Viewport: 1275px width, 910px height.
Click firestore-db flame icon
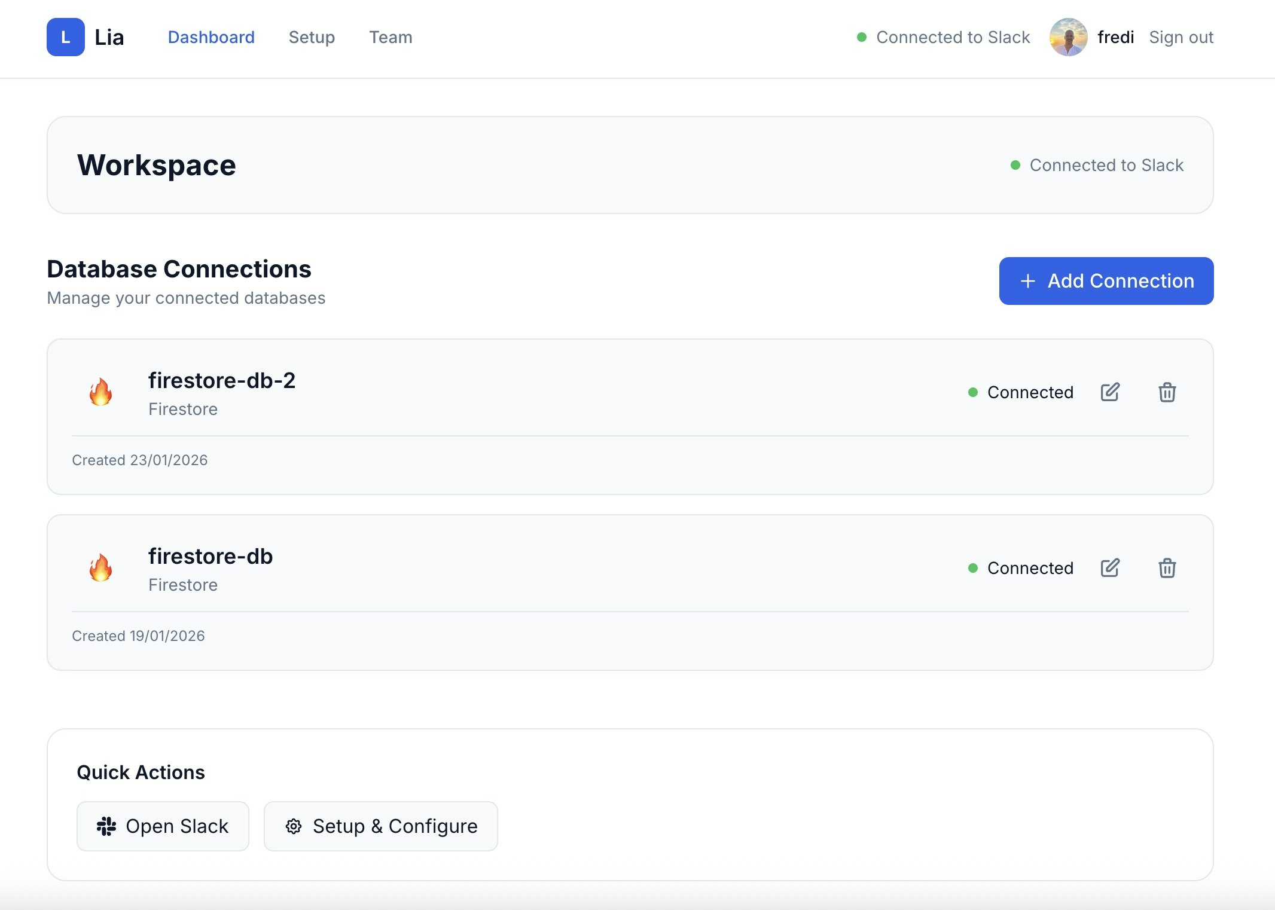(x=100, y=568)
